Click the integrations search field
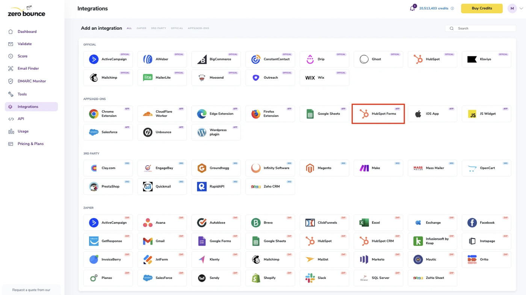Screen dimensions: 526x295 pos(480,28)
